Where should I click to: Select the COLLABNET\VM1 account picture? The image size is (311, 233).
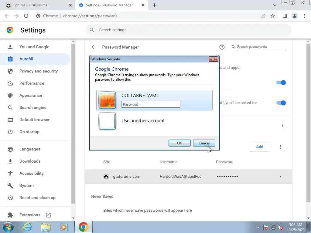point(107,100)
